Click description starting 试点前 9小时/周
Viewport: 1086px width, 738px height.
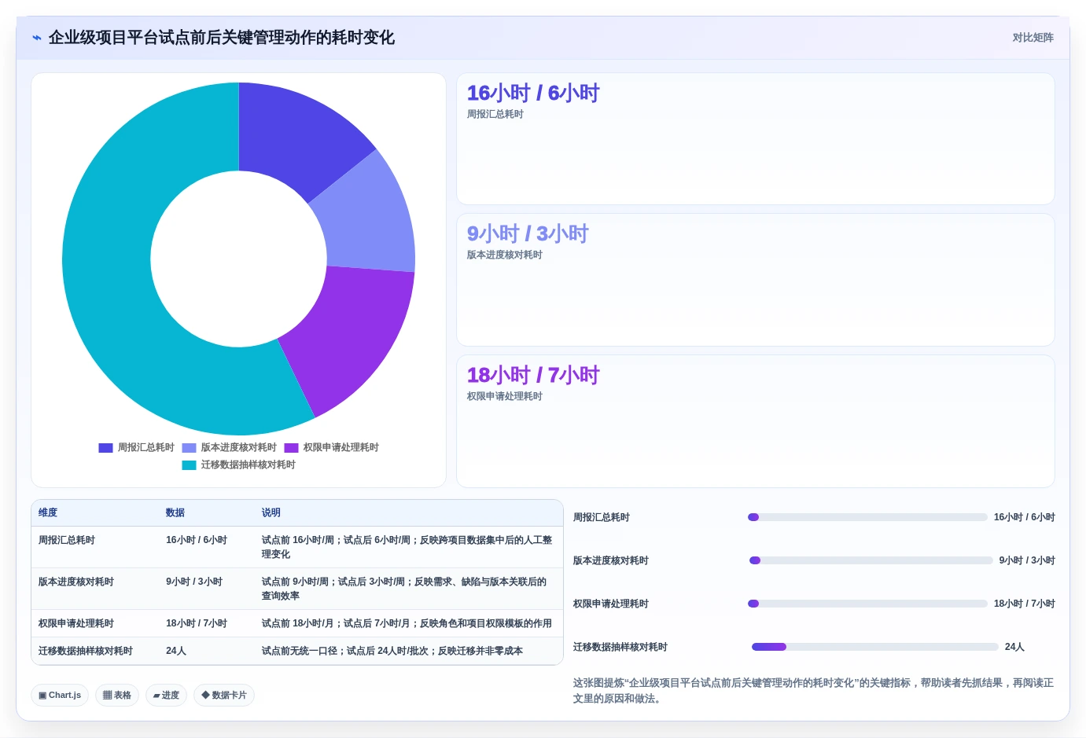click(x=405, y=589)
